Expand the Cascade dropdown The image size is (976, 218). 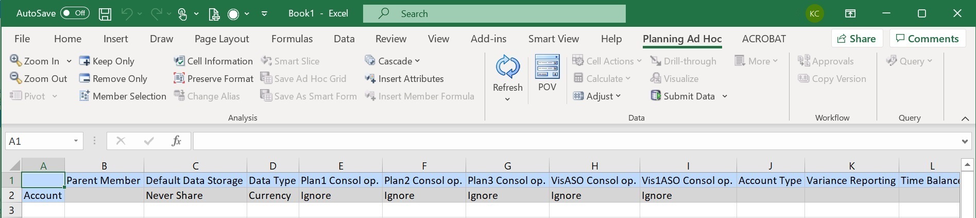click(417, 61)
